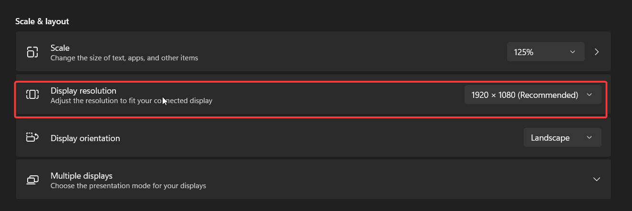632x211 pixels.
Task: Open the 1920 × 1080 resolution dropdown
Action: (533, 95)
